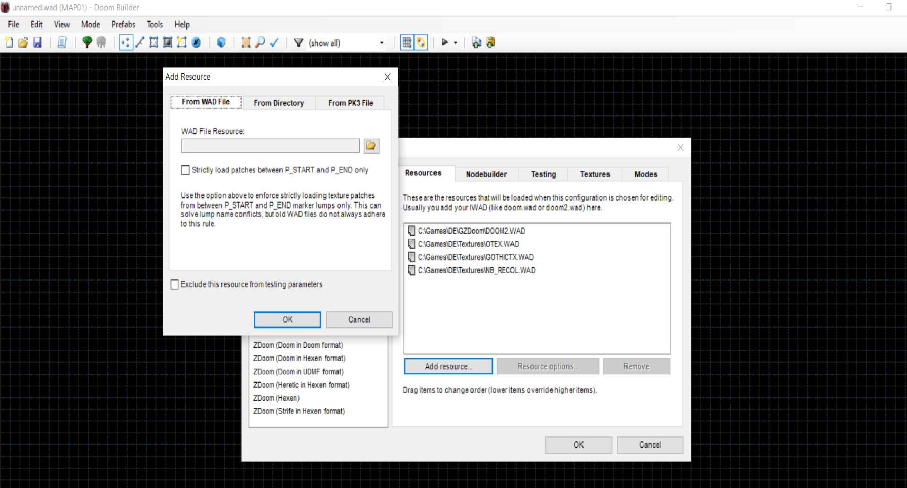Browse for a WAD file with the folder icon
Image resolution: width=907 pixels, height=488 pixels.
click(371, 146)
